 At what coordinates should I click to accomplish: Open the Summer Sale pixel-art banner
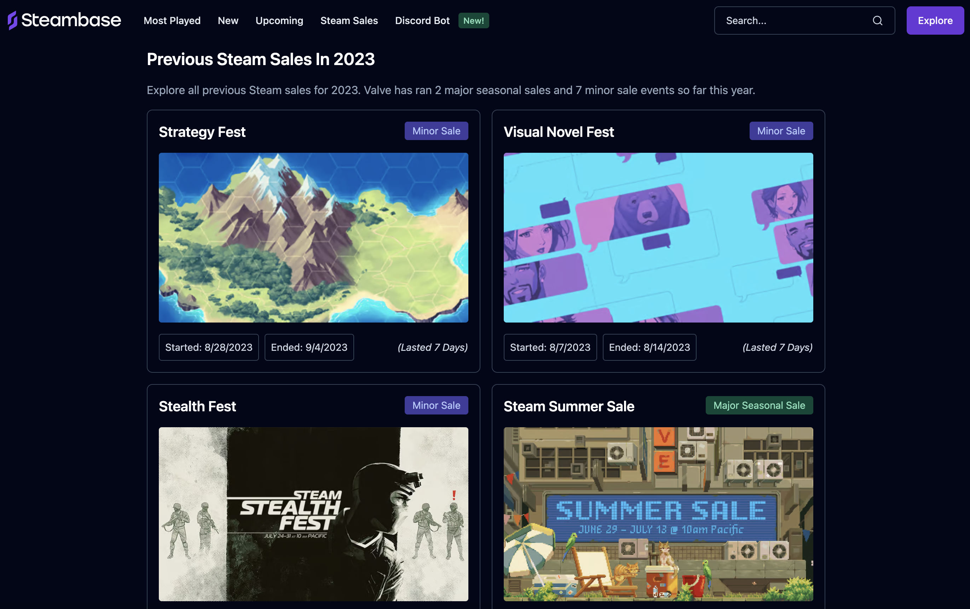[x=658, y=514]
